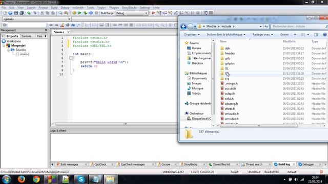
Task: Open the Partager avec dropdown
Action: [x=262, y=34]
